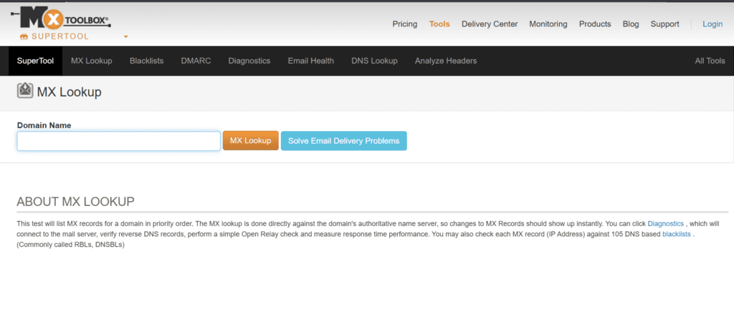Switch to the DNS Lookup tab

coord(374,61)
